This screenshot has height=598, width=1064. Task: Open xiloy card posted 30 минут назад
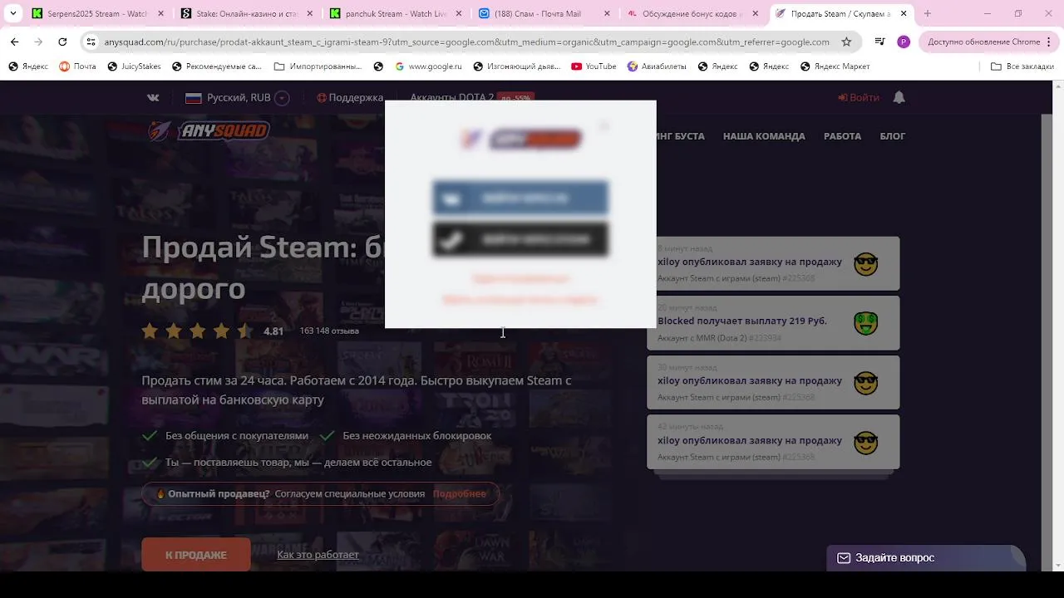[773, 383]
